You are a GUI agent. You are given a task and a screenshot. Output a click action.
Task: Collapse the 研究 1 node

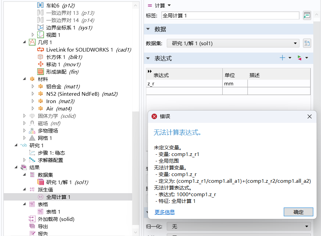click(16, 145)
